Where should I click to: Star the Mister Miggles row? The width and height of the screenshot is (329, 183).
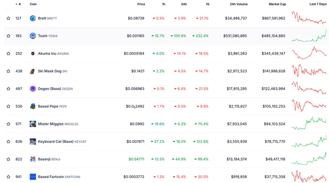pyautogui.click(x=8, y=124)
